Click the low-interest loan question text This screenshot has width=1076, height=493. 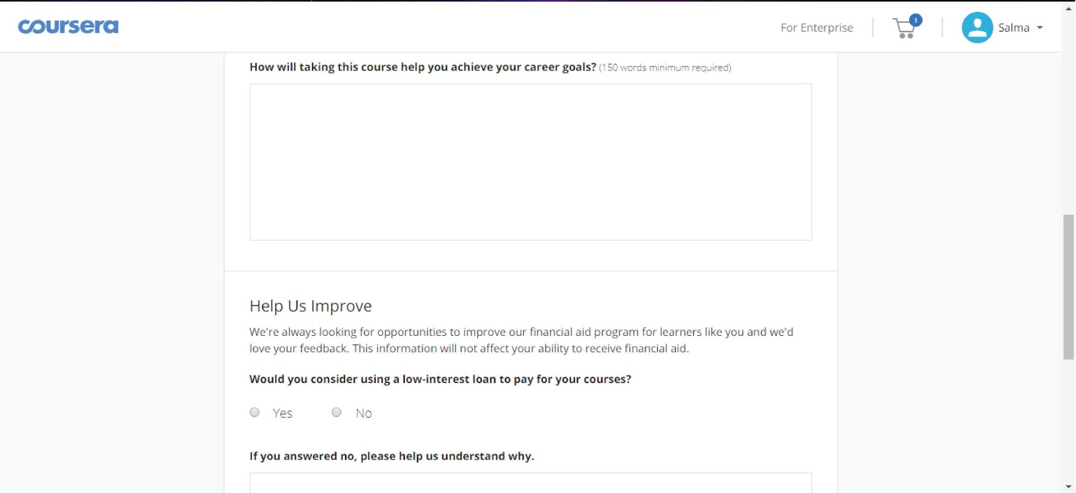coord(440,379)
